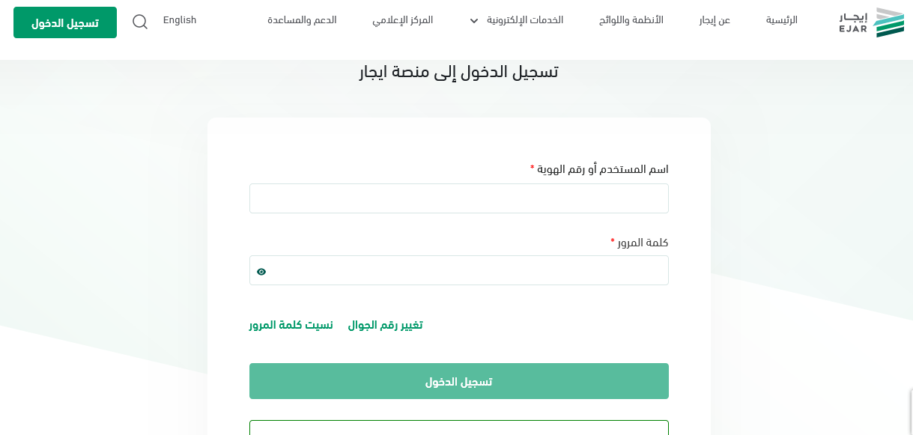Go to الرئيسية in the navigation bar
This screenshot has width=913, height=435.
(781, 20)
